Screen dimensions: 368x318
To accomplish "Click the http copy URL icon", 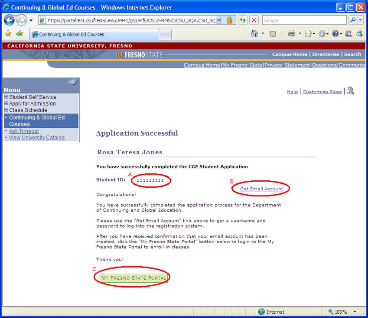I will [x=350, y=91].
